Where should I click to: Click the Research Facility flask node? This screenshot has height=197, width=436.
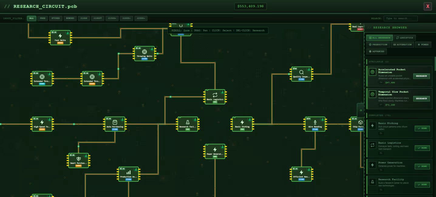[x=188, y=124]
